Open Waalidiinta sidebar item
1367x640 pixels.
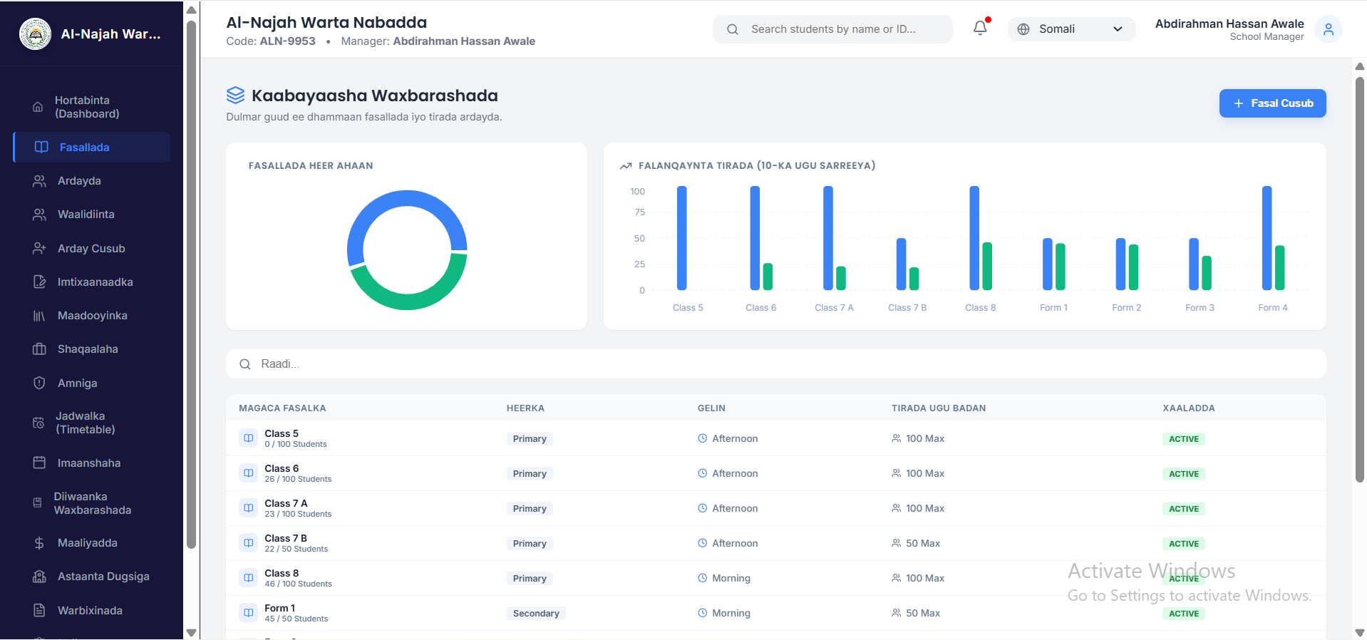point(91,215)
